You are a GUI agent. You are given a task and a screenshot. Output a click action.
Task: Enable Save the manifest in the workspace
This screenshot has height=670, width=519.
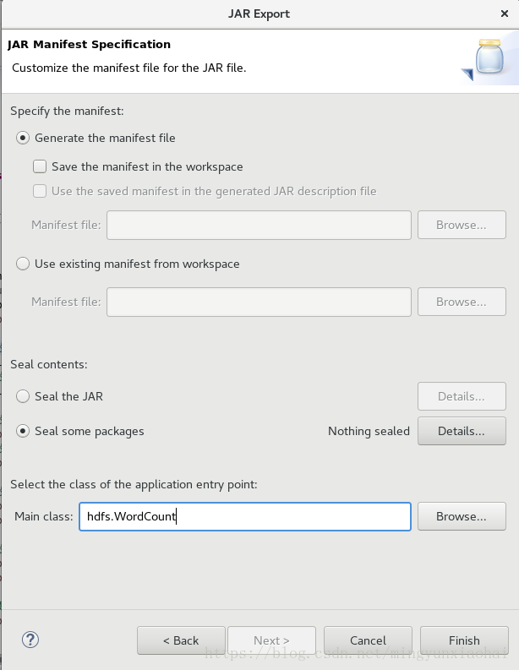pos(40,166)
